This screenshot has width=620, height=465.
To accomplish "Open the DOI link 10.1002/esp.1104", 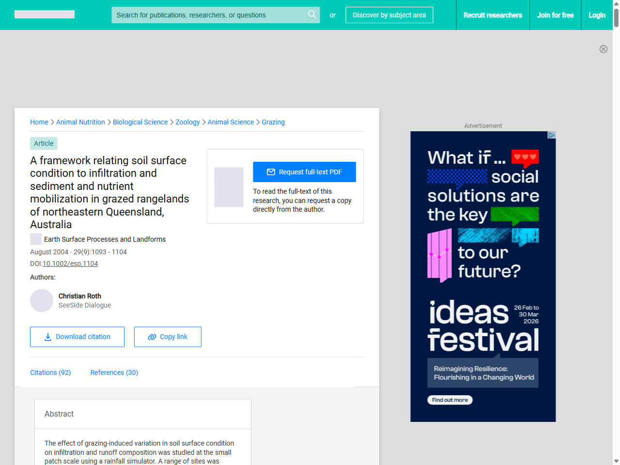I will pos(70,263).
